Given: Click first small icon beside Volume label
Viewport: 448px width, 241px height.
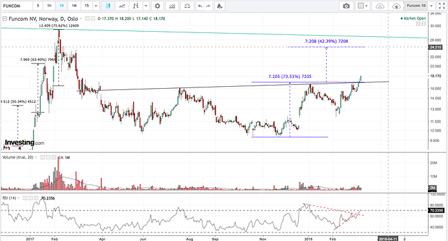Looking at the screenshot, I should point(43,157).
